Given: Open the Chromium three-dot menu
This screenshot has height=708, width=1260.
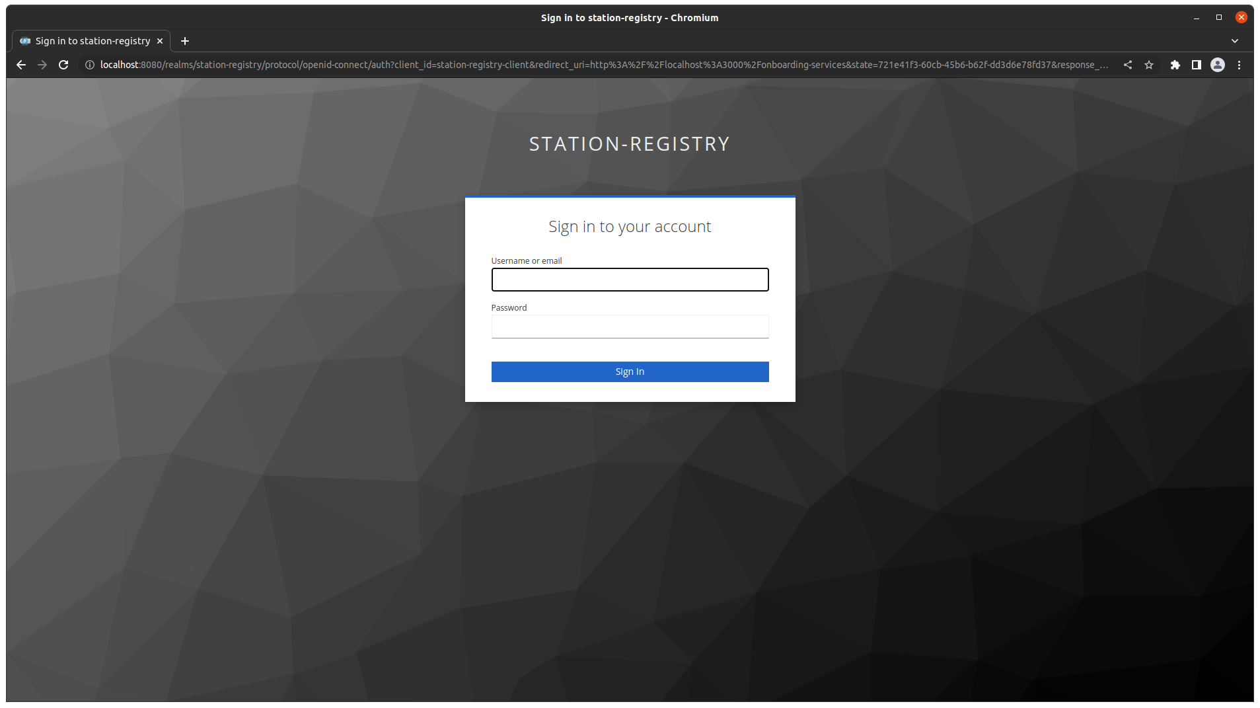Looking at the screenshot, I should (x=1240, y=65).
